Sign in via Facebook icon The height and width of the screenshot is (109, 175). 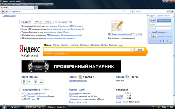point(164,41)
